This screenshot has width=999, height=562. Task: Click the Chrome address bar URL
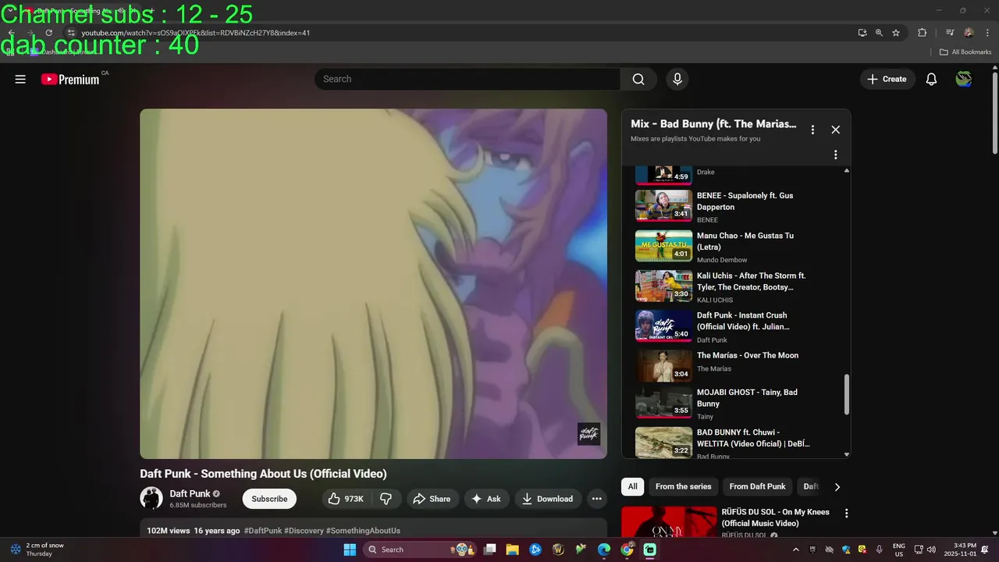(x=196, y=33)
